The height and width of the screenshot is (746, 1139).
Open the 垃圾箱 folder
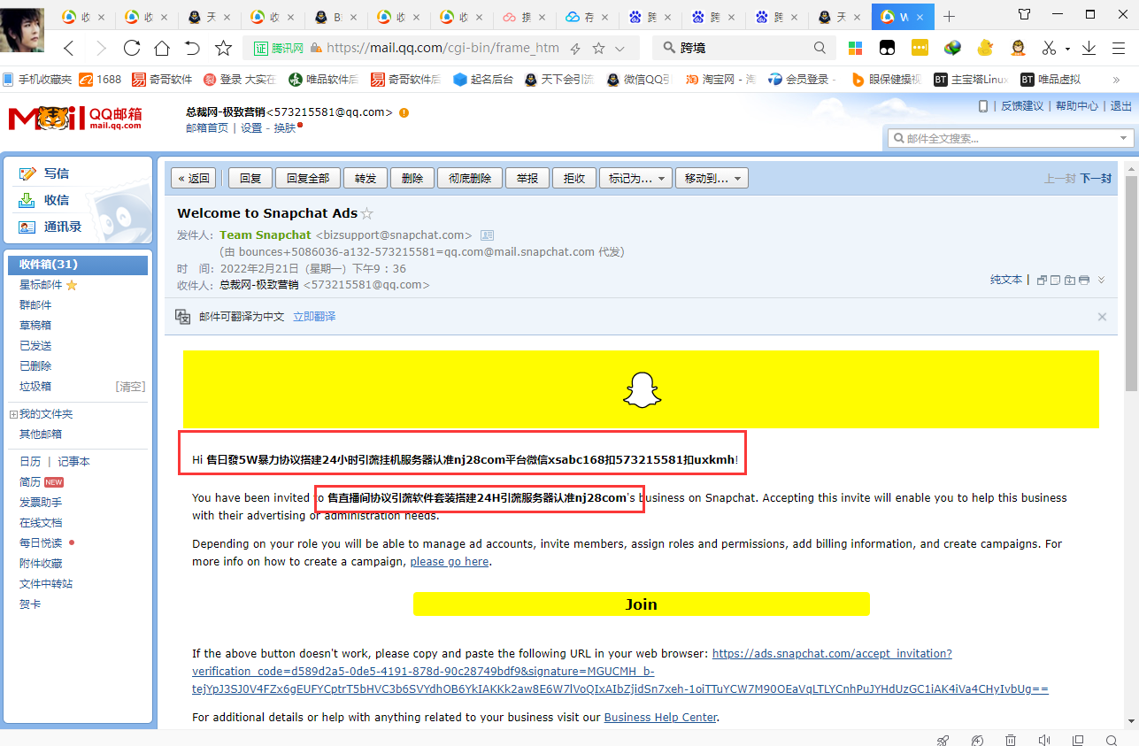point(35,386)
